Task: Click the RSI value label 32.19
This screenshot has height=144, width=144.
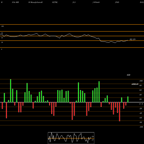Action: click(x=132, y=39)
